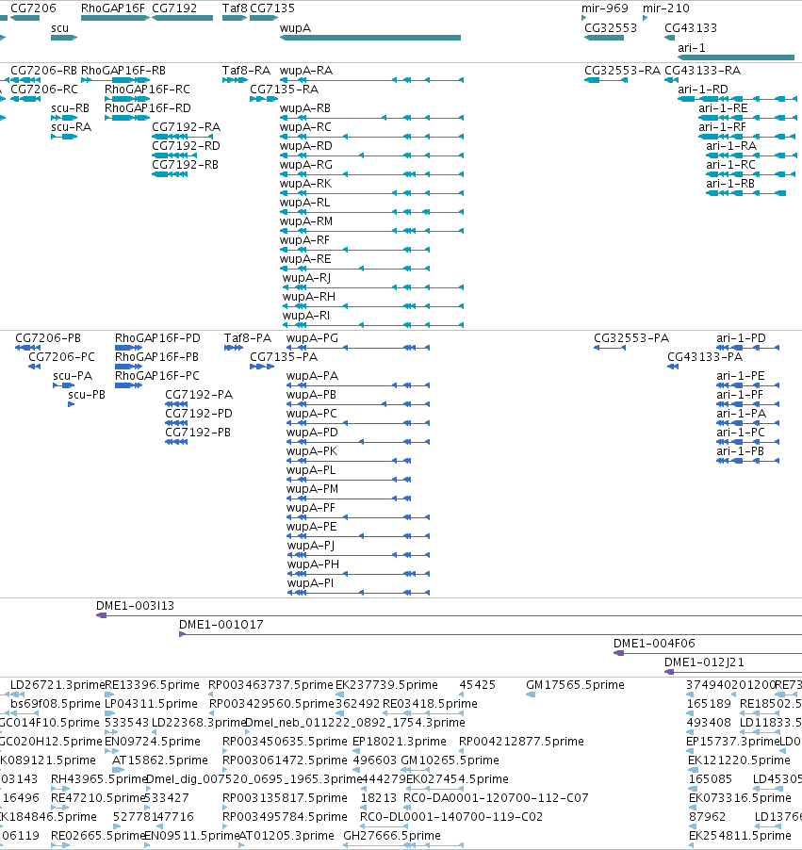Click transcript CG7206-RB
Viewport: 802px width, 850px height.
[26, 80]
